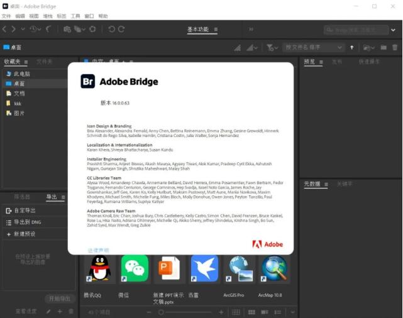Click the edit pencil icon in export panel
This screenshot has height=318, width=403.
48,311
